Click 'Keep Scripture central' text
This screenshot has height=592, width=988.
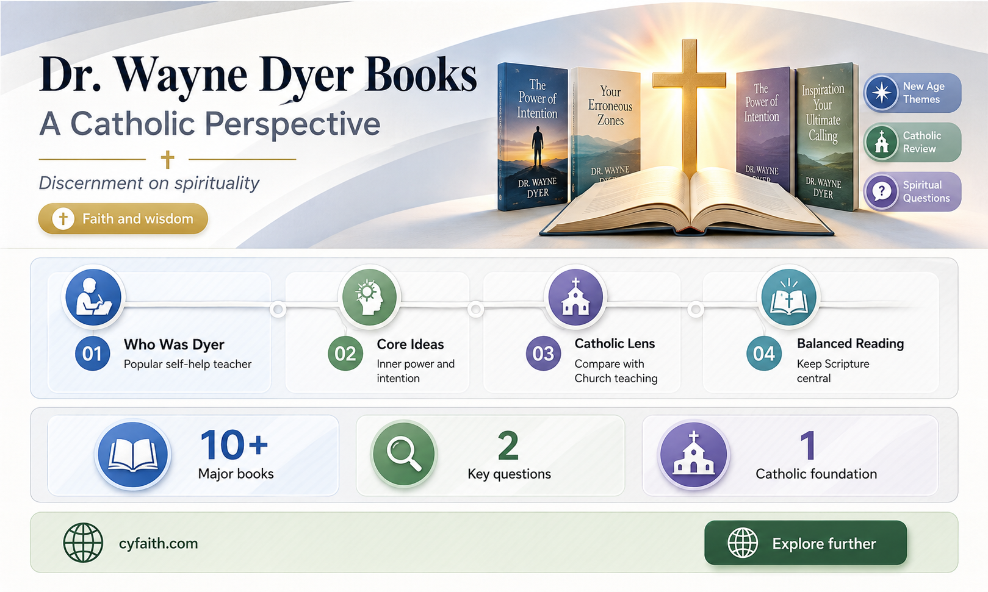tap(833, 371)
